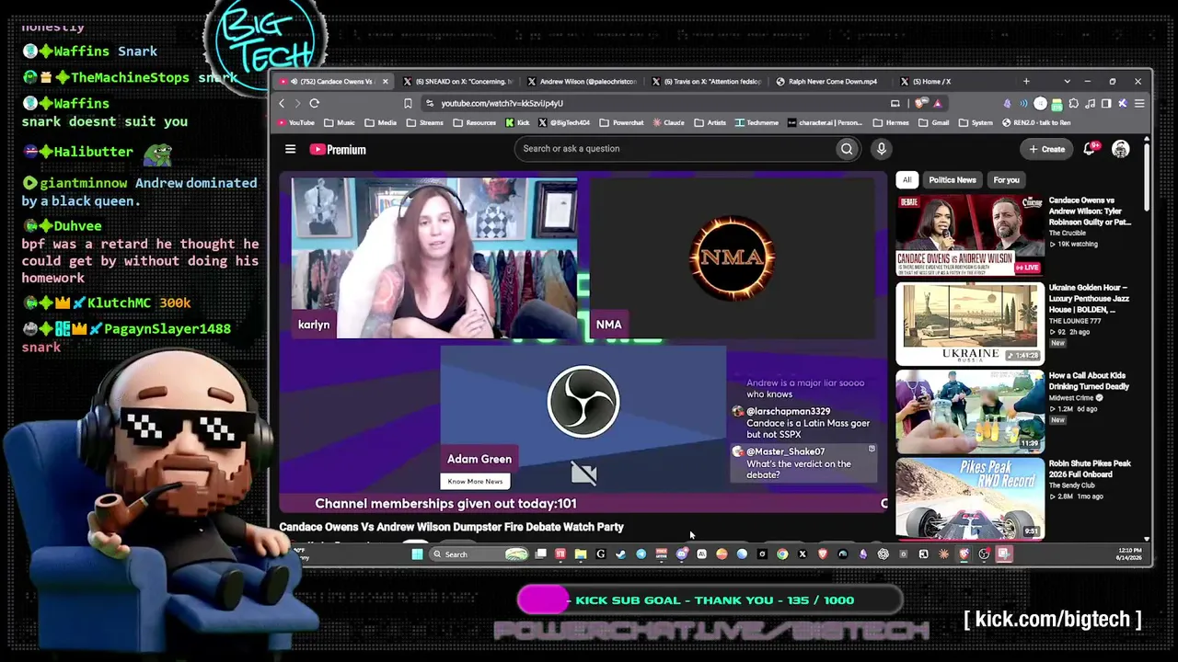Open the YouTube account avatar menu
Viewport: 1178px width, 662px height.
pos(1120,149)
